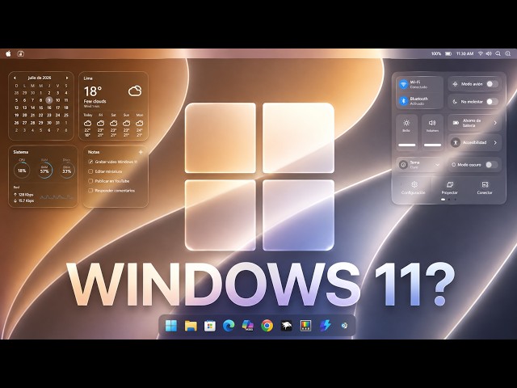This screenshot has height=388, width=517.
Task: Select second page dot in quick panel
Action: click(449, 200)
